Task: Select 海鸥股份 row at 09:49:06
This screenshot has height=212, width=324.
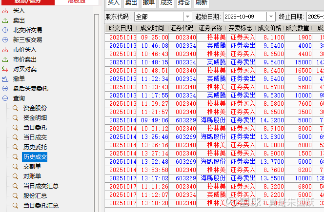Action: 214,120
